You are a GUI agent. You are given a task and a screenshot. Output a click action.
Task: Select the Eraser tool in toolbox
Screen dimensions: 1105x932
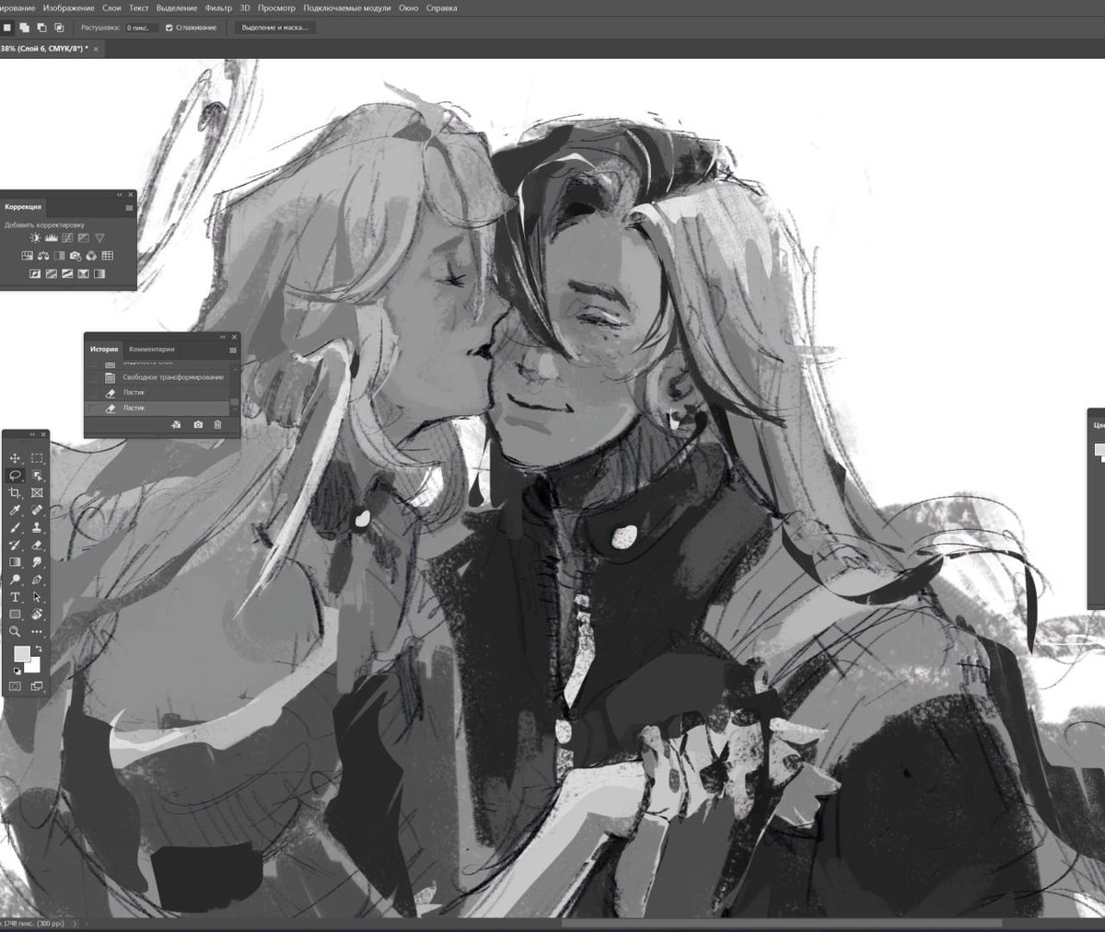(37, 545)
